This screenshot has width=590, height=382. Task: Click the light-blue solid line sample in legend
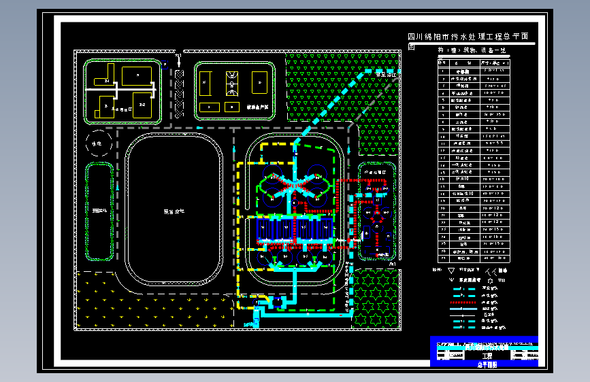tap(463, 309)
